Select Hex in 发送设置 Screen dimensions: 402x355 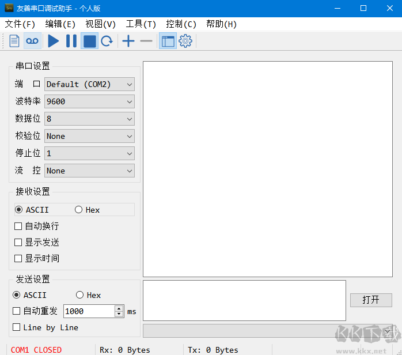tap(89, 295)
